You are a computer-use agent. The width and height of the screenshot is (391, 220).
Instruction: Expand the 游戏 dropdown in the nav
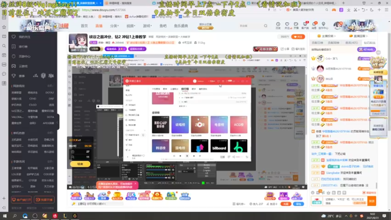click(147, 26)
